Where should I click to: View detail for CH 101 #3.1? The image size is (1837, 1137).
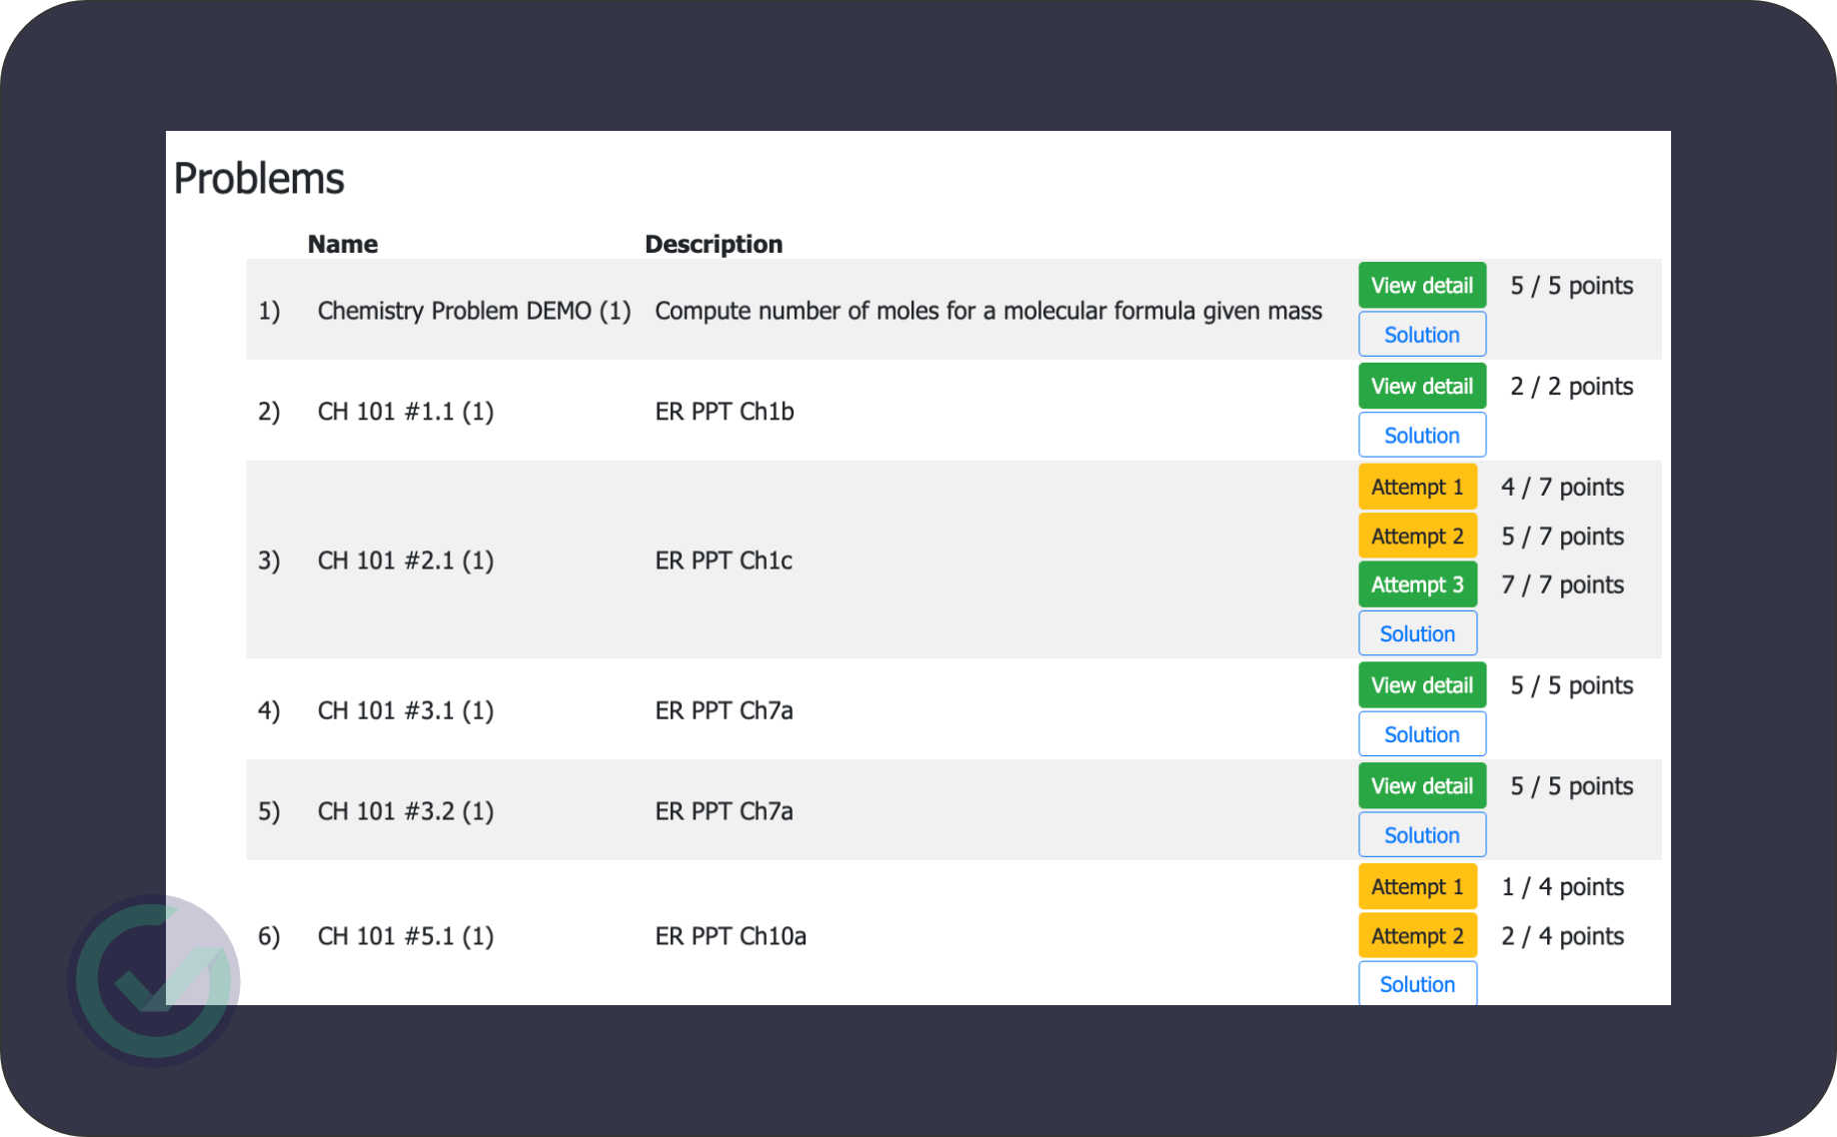(x=1421, y=685)
